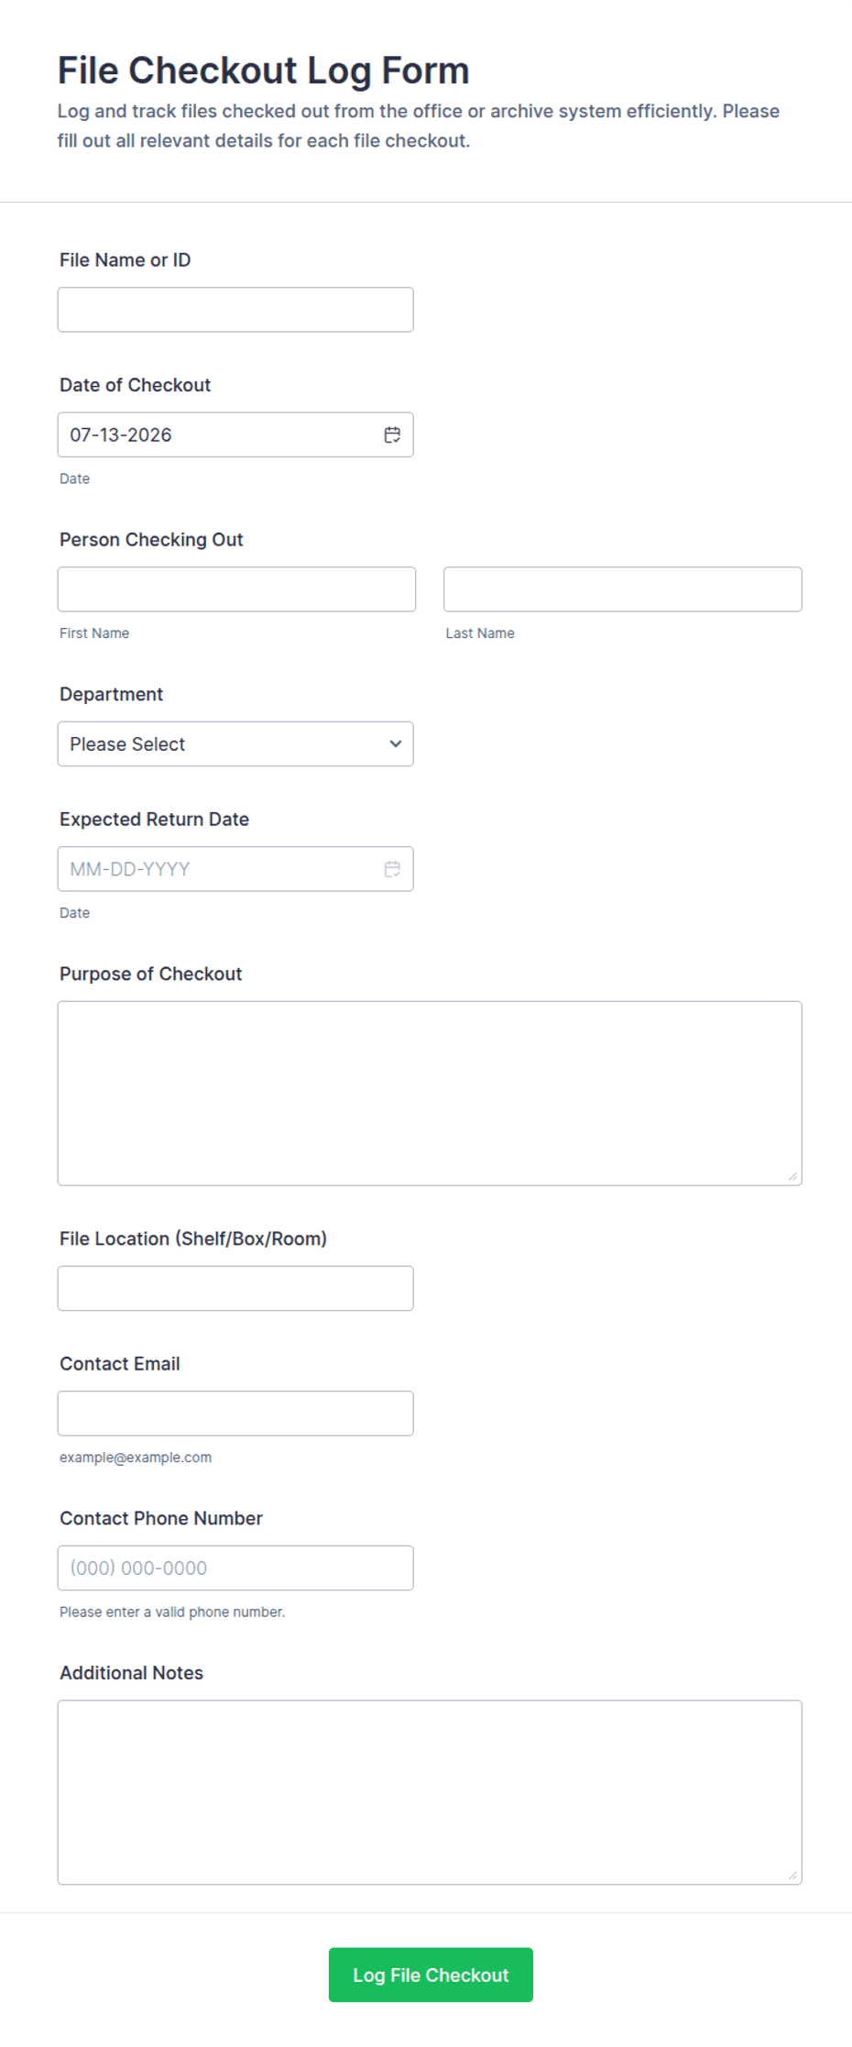Open the Date of Checkout calendar picker icon

tap(392, 435)
